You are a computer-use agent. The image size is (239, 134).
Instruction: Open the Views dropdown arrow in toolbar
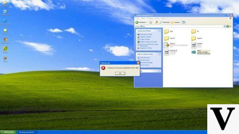coord(185,22)
